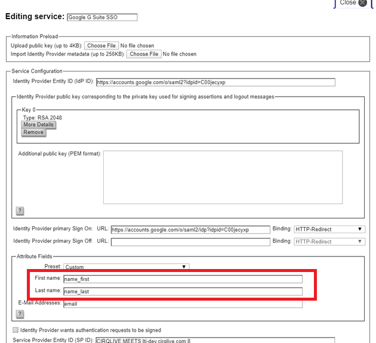Click the 'Editing service:' heading
The image size is (376, 343).
pyautogui.click(x=35, y=17)
